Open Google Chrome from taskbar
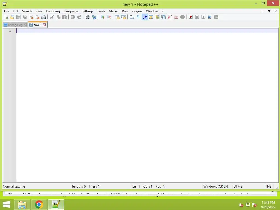The width and height of the screenshot is (280, 210). pos(39,205)
